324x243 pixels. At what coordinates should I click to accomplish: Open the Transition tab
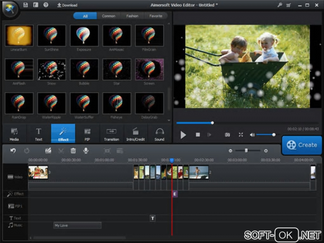coord(111,134)
